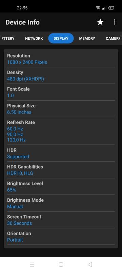Open the three-dot overflow menu
Viewport: 122px width, 272px height.
(115, 22)
